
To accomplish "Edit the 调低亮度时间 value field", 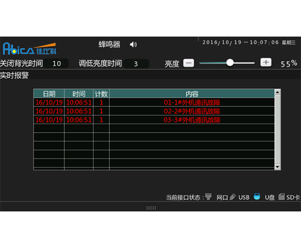I will tap(136, 64).
